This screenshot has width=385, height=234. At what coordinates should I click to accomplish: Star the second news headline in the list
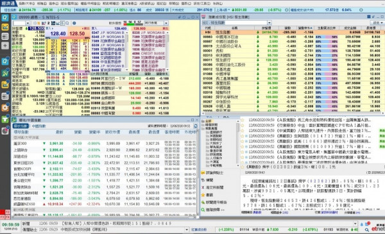pyautogui.click(x=243, y=126)
